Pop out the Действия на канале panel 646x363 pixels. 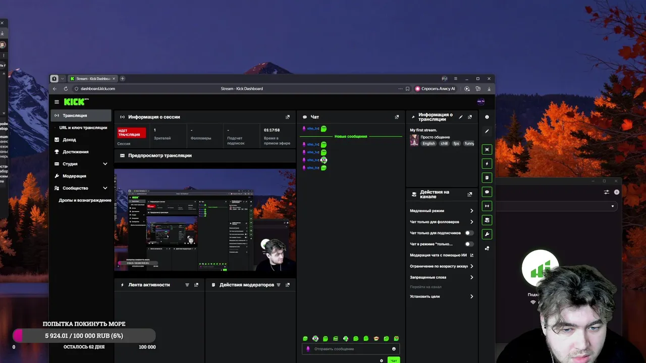coord(470,194)
